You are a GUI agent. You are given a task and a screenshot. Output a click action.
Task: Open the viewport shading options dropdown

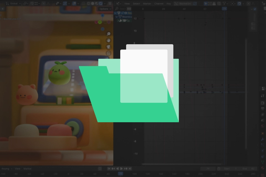tap(105, 3)
